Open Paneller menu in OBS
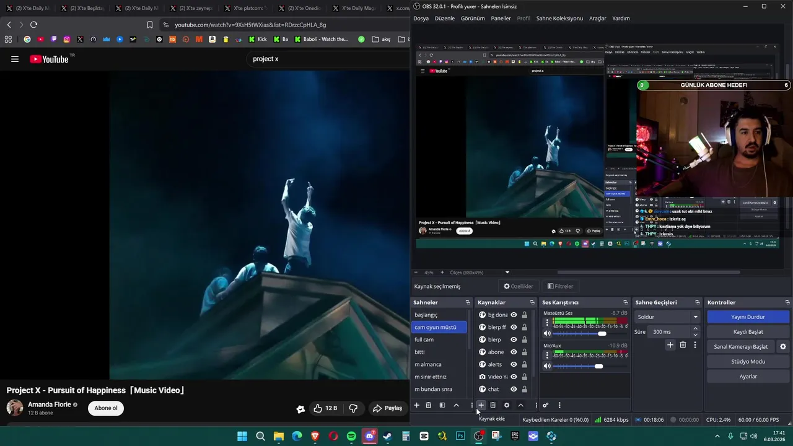This screenshot has width=793, height=446. coord(501,18)
